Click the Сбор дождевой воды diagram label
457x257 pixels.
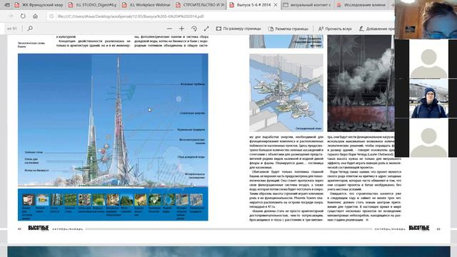pos(191,157)
